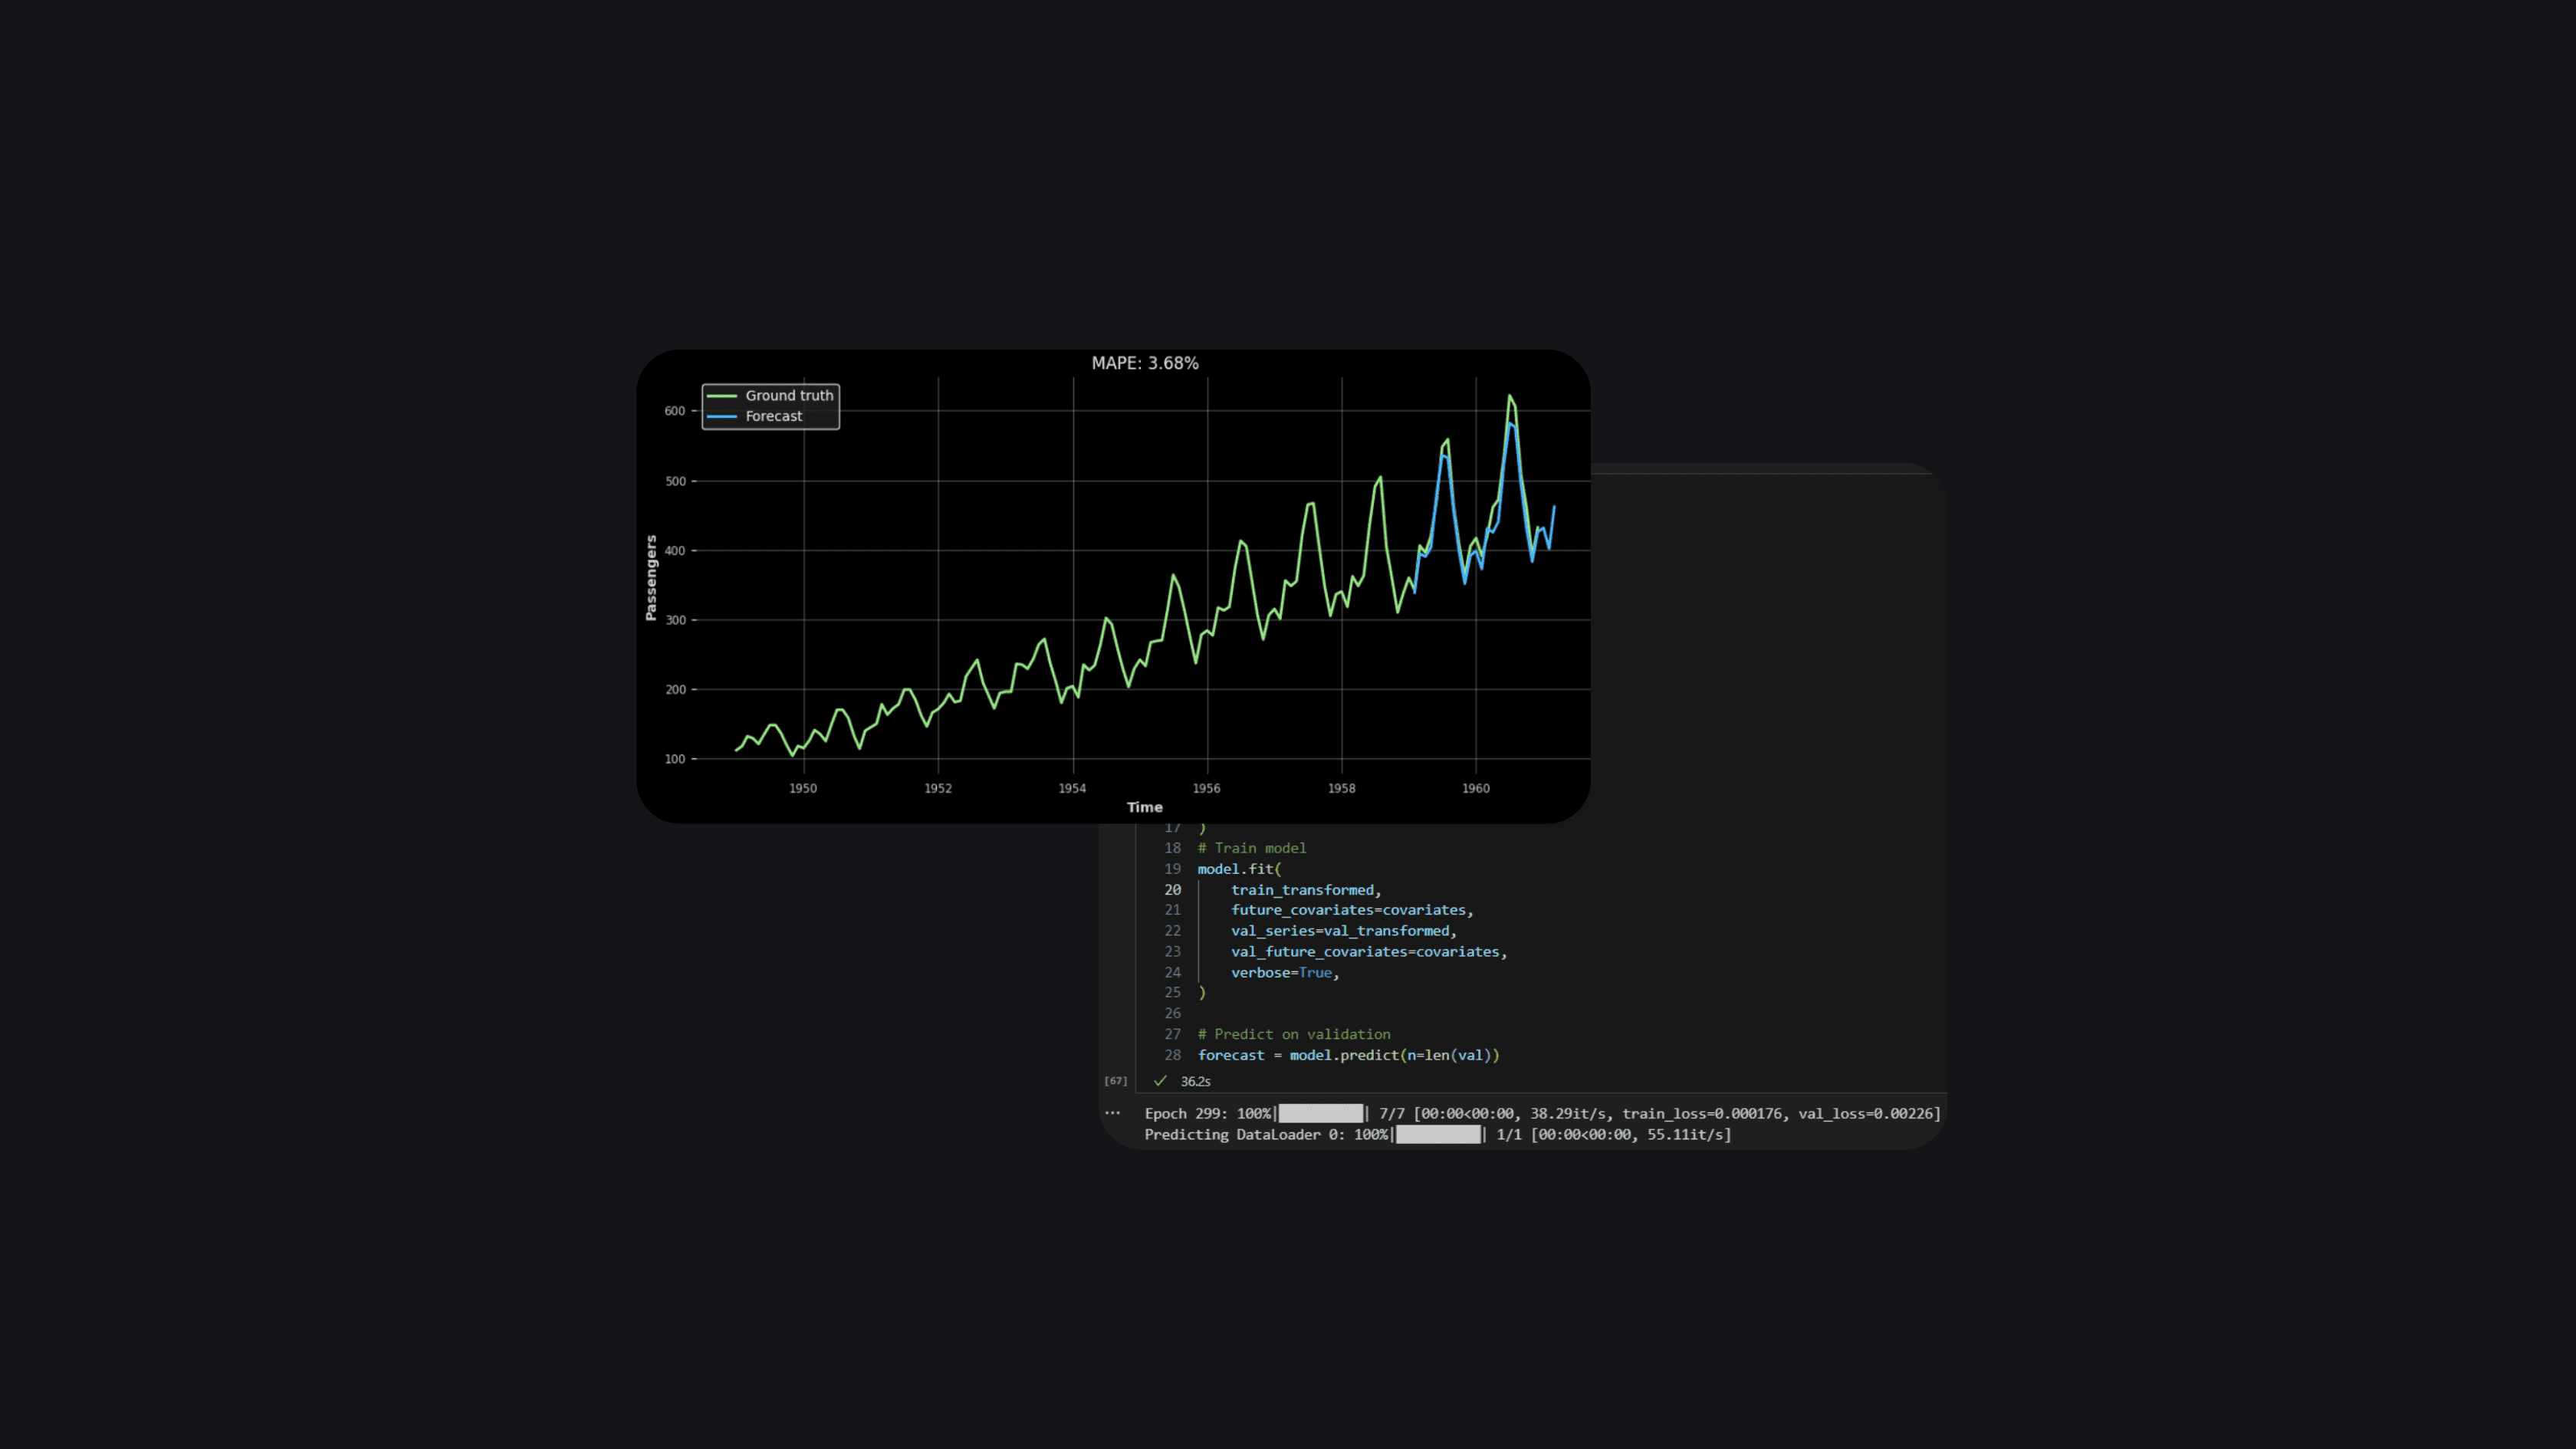Click the execution count [67] indicator
Screen dimensions: 2576x1449
point(1117,1080)
